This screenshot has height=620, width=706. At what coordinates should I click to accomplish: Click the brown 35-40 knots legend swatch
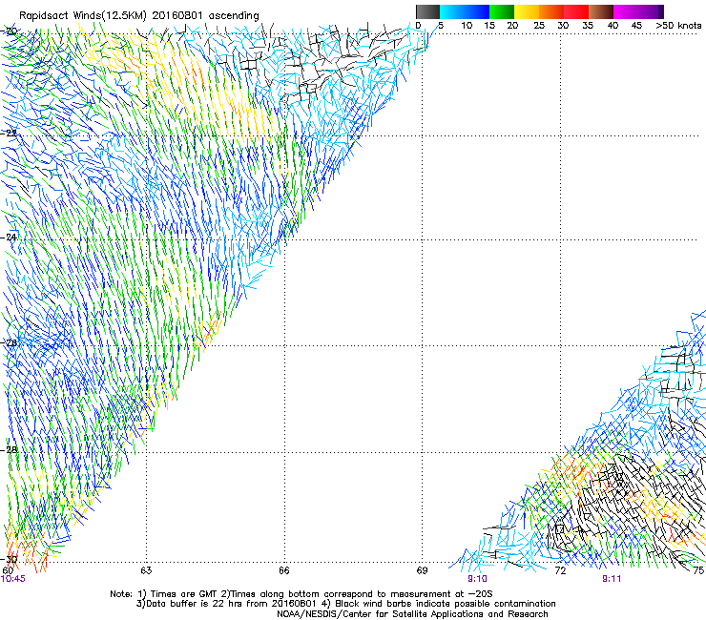coord(601,11)
